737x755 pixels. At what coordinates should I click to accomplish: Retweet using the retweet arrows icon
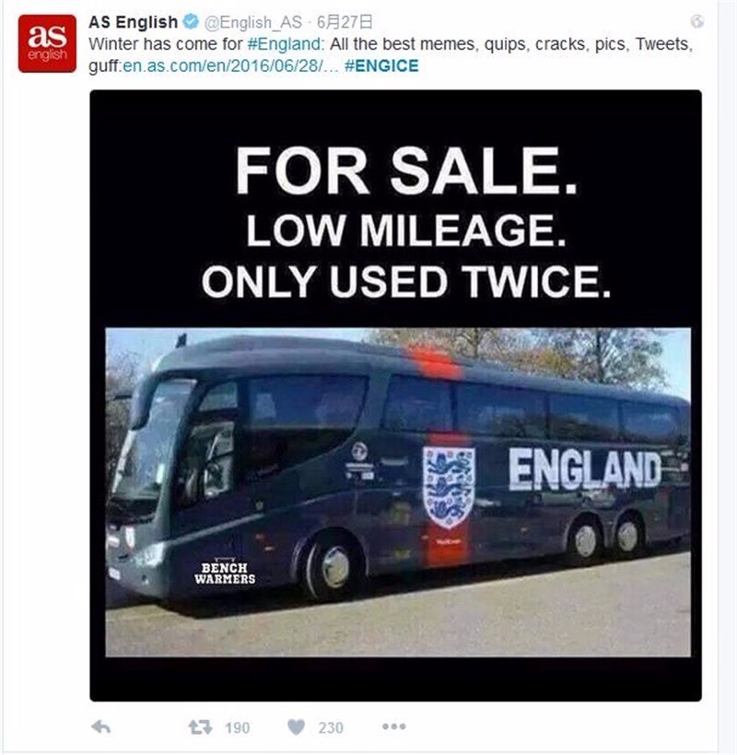pyautogui.click(x=200, y=726)
